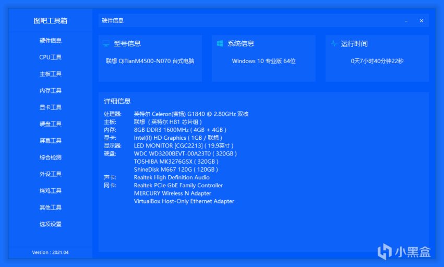Click the Realtek High Definition Audio entry
The image size is (444, 267).
point(172,177)
